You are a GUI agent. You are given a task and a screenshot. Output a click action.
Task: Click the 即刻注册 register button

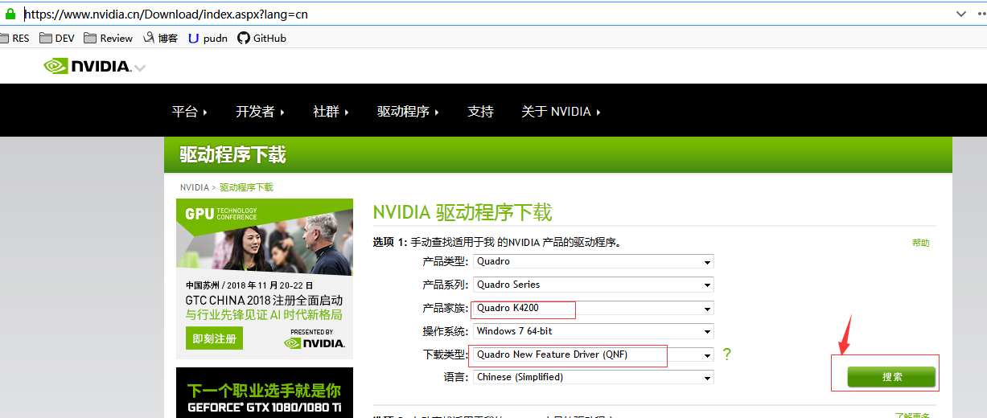pyautogui.click(x=214, y=338)
